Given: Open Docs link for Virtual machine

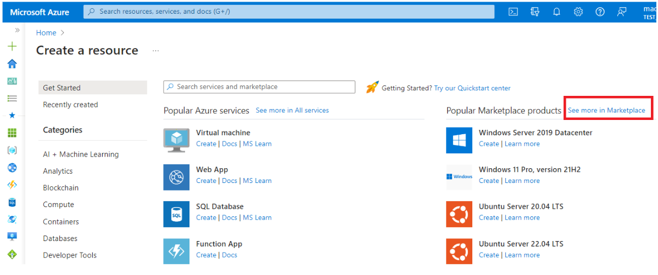Looking at the screenshot, I should [230, 144].
